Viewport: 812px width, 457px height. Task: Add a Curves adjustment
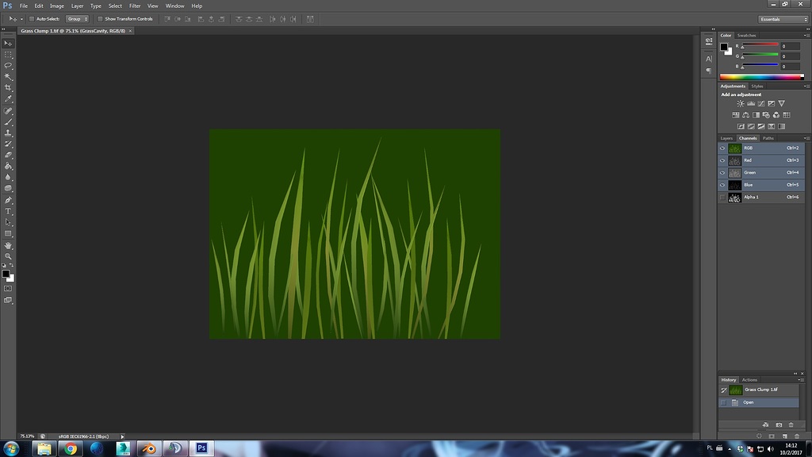pos(761,104)
